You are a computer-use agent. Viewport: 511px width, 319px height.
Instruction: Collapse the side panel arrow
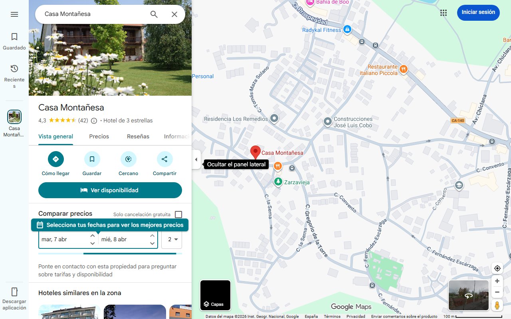(196, 159)
